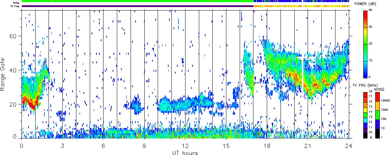
Task: Click tick label "12" on UT hours axis
Action: (185, 146)
